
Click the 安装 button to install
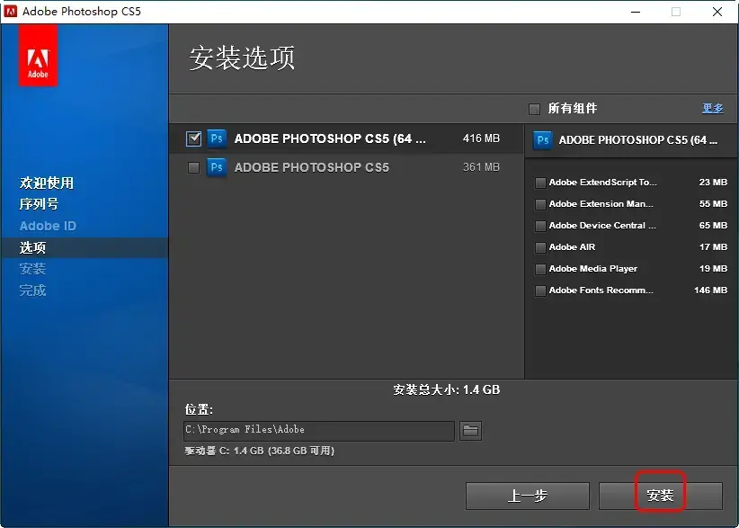(x=660, y=496)
